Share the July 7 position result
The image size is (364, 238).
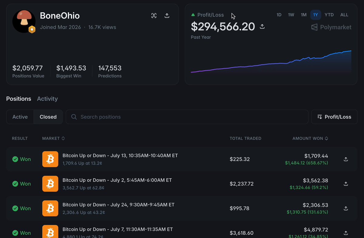click(346, 233)
